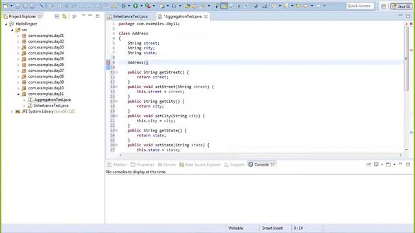The height and width of the screenshot is (233, 415).
Task: Toggle Link with Editor in Project Explorer
Action: pos(64,16)
